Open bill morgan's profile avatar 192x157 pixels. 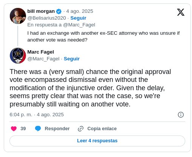click(x=18, y=16)
